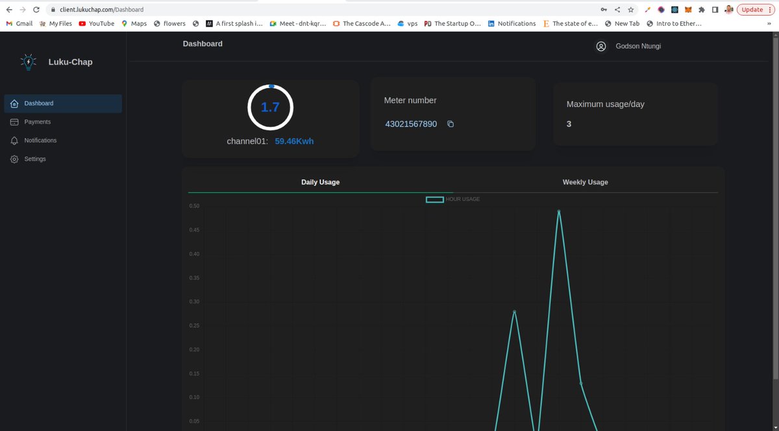Bookmark this page with the star icon

coord(631,10)
